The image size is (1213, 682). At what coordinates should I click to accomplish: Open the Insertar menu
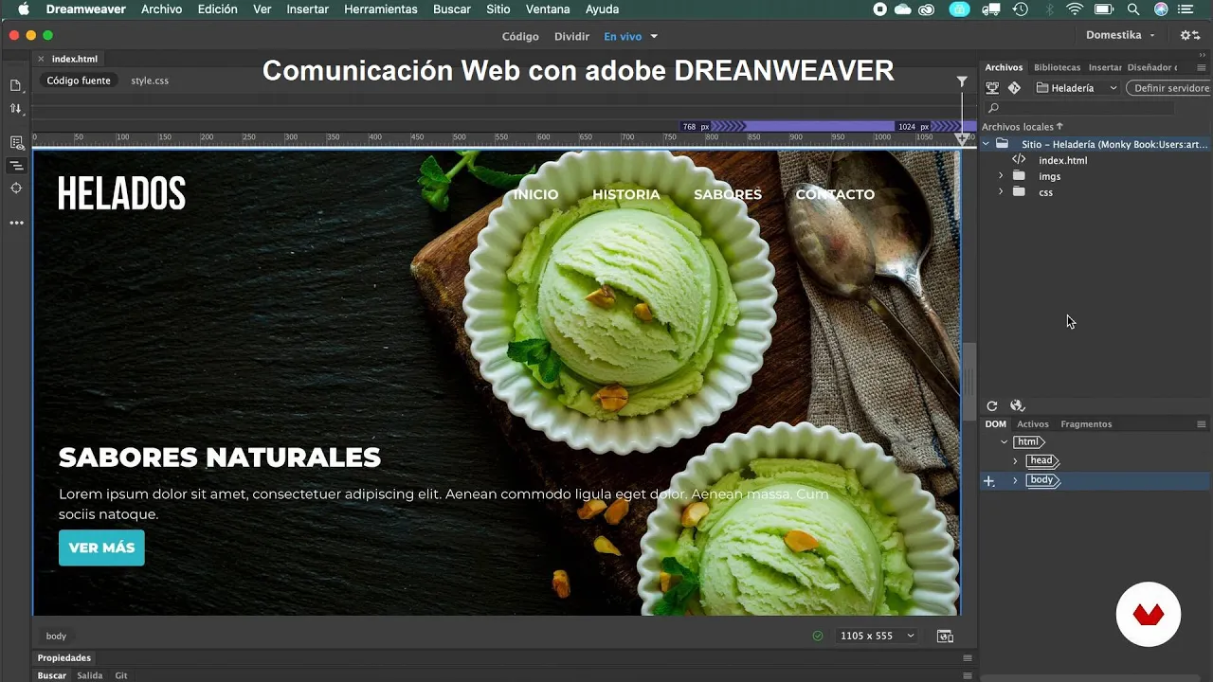point(307,9)
